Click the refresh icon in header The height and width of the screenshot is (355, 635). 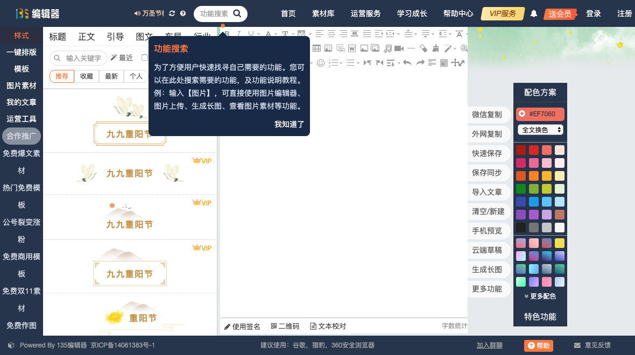pos(172,13)
